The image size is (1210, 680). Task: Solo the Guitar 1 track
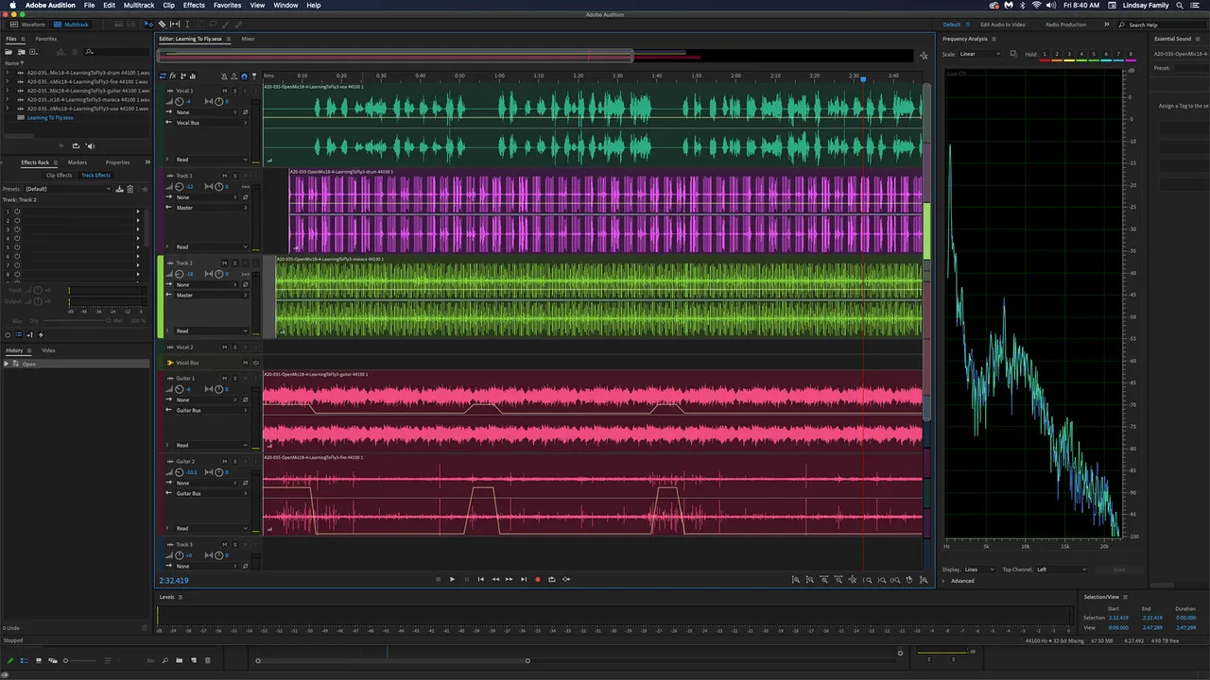tap(235, 378)
